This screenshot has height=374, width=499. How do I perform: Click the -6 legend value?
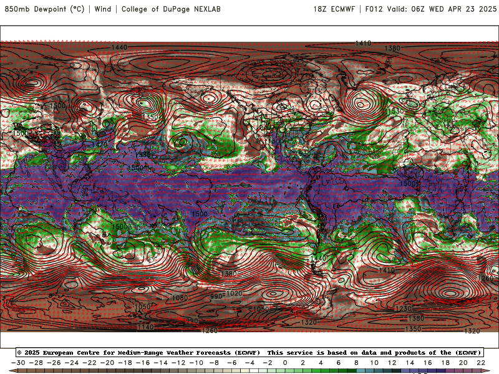click(232, 363)
